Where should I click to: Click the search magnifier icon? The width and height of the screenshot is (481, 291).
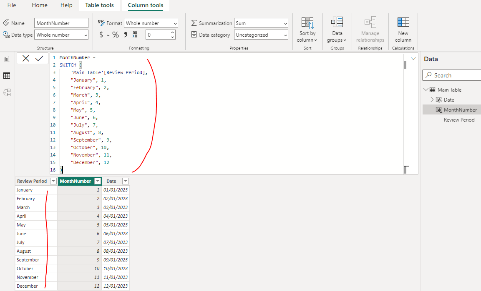(428, 75)
